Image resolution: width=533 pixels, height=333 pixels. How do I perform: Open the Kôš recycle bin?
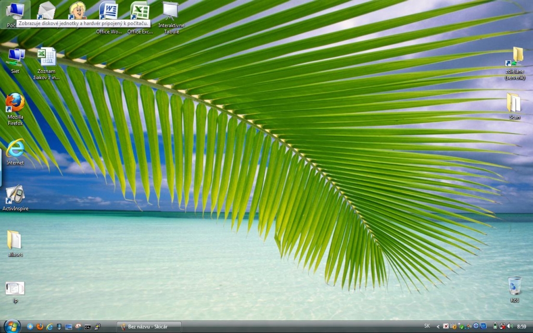coord(514,286)
